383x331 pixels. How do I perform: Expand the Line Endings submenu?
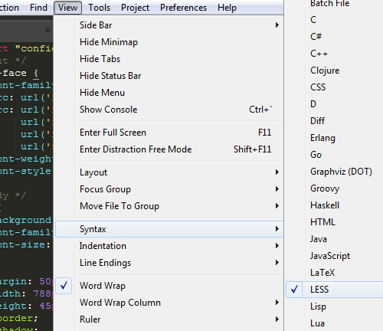click(169, 263)
